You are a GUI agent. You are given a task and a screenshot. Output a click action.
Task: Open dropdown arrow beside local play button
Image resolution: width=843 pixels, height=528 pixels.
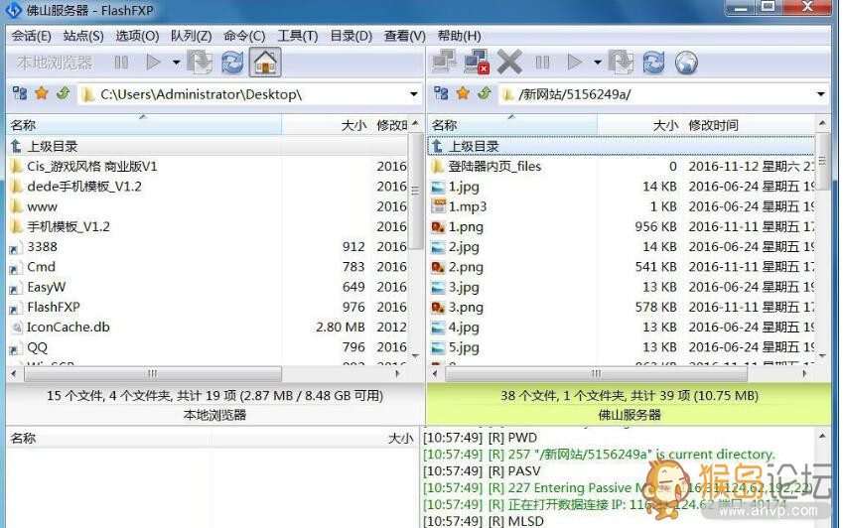coord(176,63)
